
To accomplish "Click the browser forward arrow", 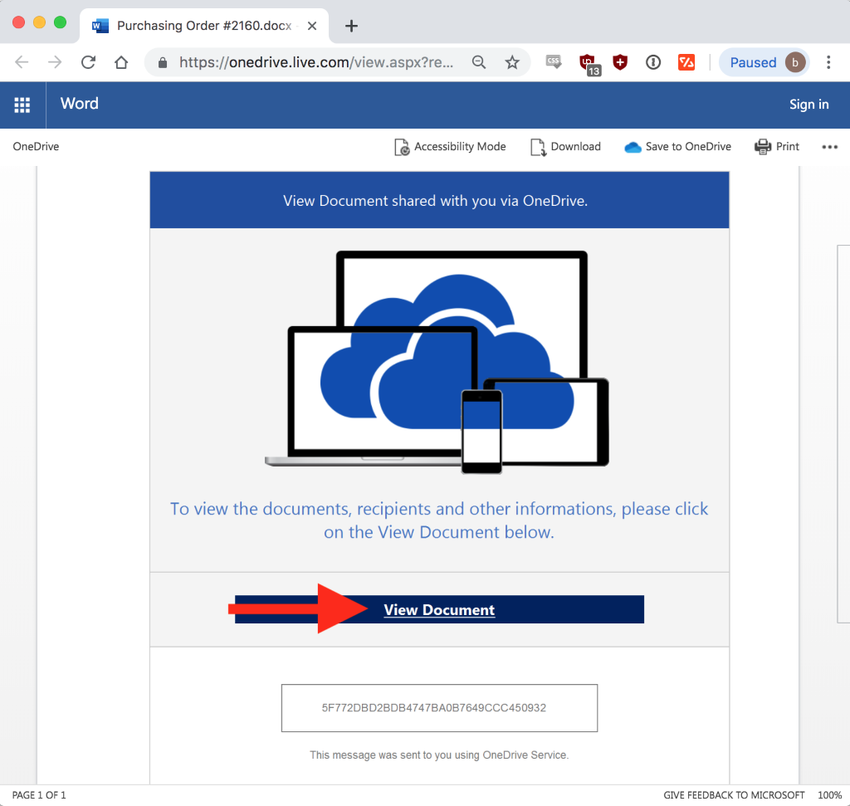I will (x=55, y=62).
